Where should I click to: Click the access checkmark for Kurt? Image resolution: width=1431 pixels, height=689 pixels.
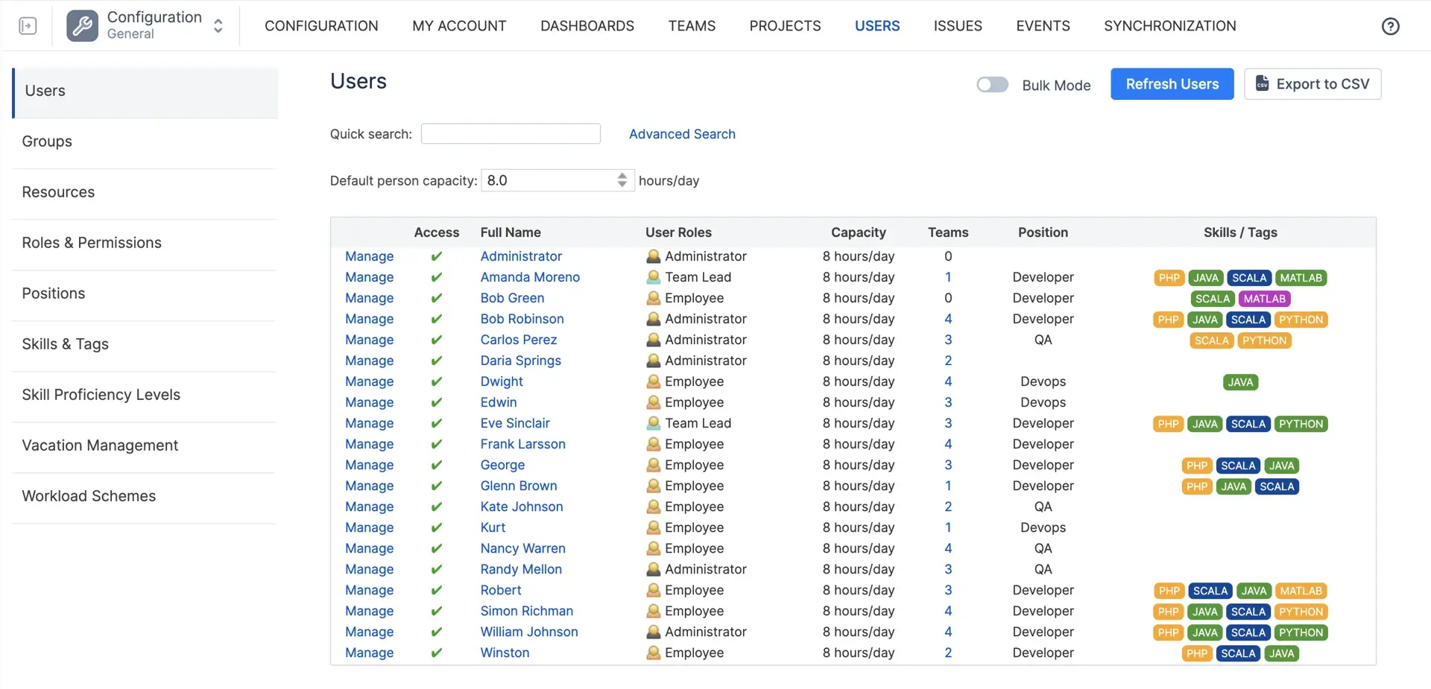click(x=437, y=527)
